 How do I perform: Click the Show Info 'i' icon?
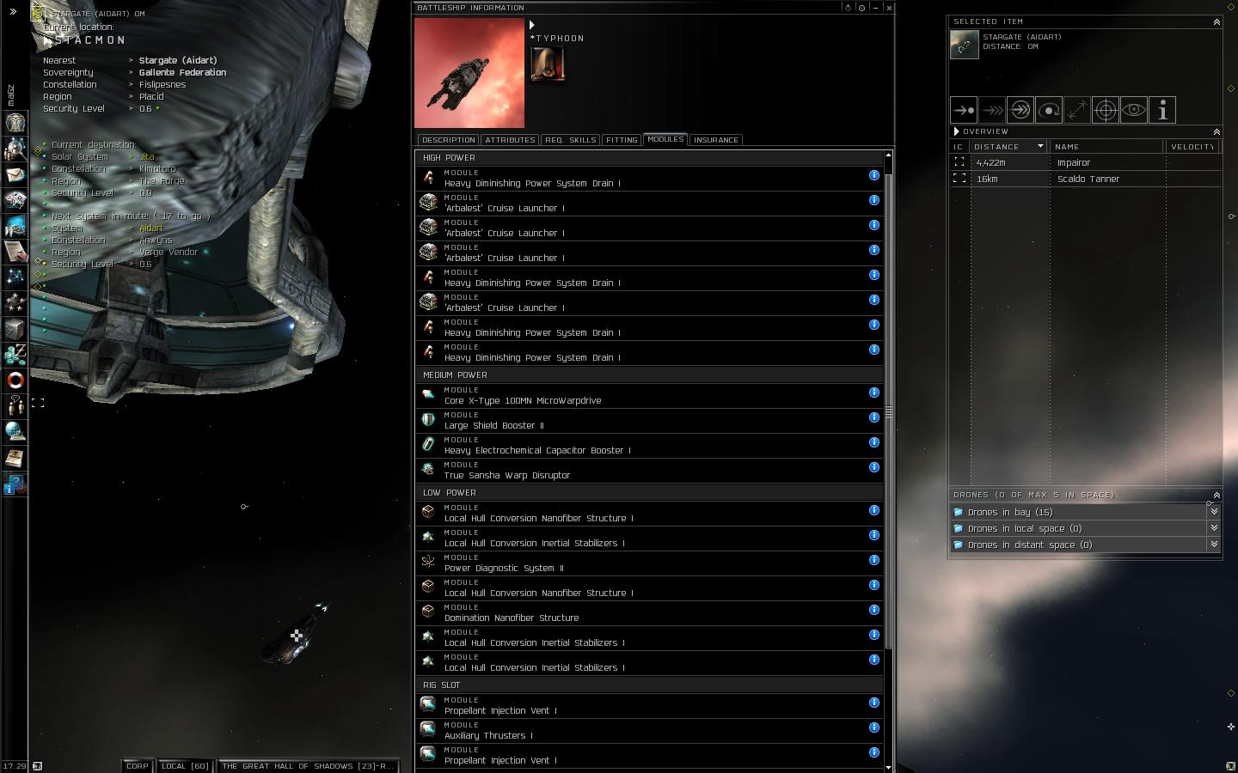pyautogui.click(x=1162, y=110)
